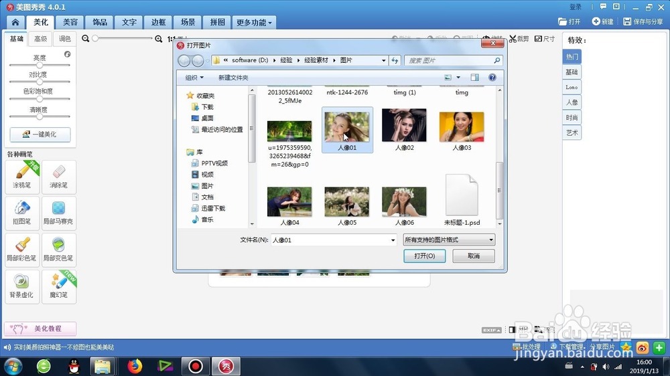Click the dialog forward navigation arrow
Viewport: 670px width, 376px height.
pyautogui.click(x=198, y=61)
